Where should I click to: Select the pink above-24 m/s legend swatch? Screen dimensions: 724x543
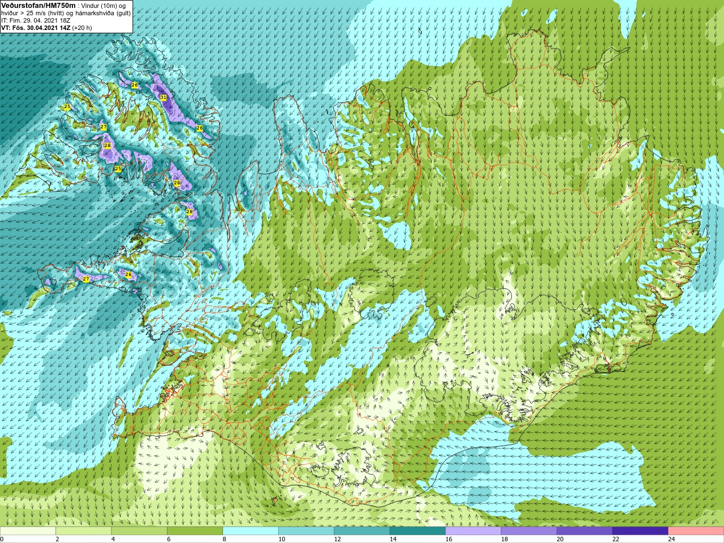pyautogui.click(x=696, y=531)
